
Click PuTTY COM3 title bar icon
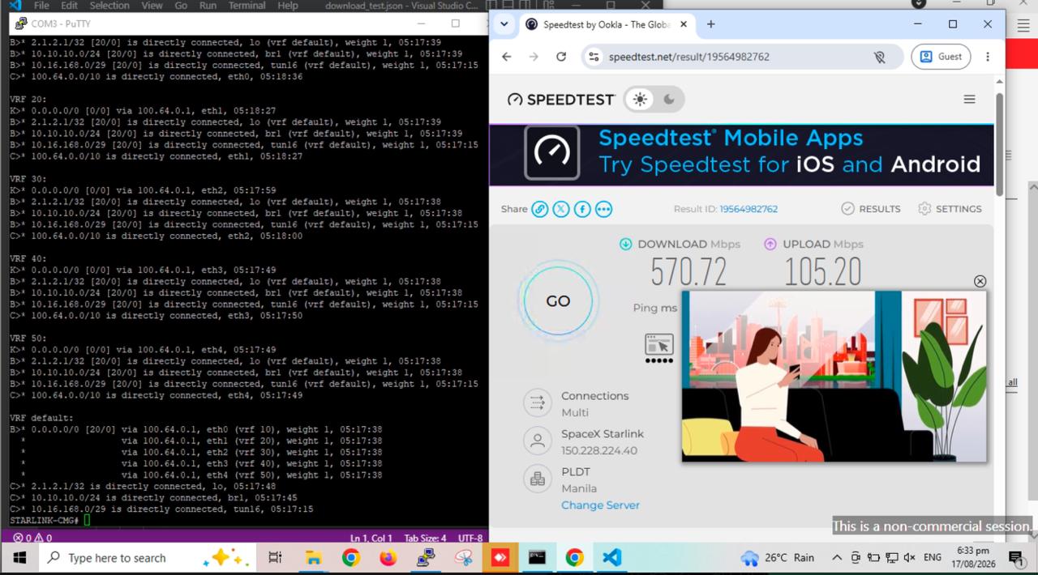coord(20,23)
